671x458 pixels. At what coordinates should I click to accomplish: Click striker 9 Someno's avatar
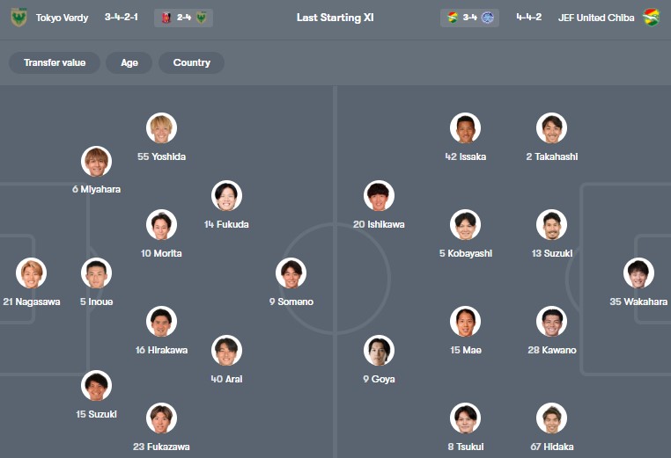click(291, 273)
